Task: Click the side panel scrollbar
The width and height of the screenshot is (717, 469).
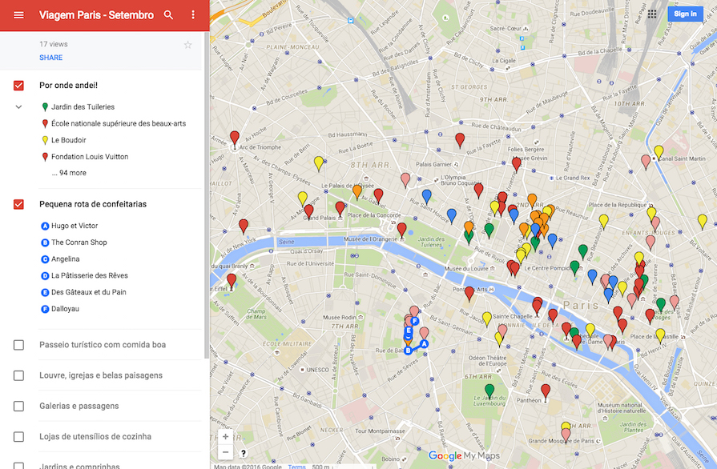Action: [x=207, y=196]
